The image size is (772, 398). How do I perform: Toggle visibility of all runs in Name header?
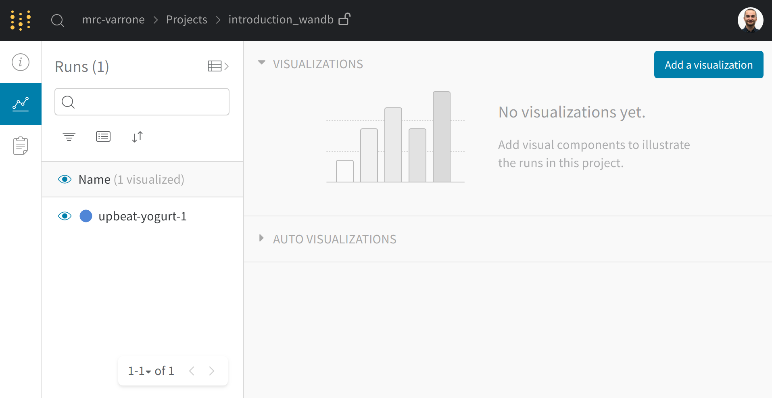65,179
